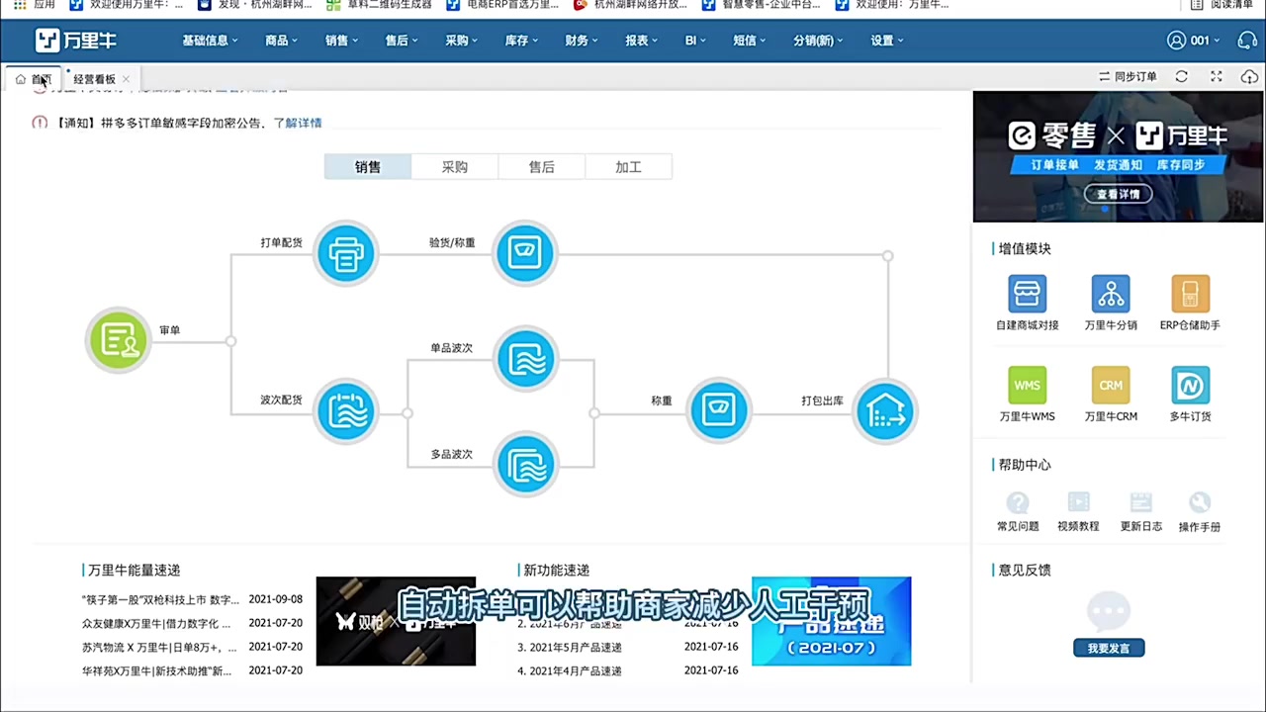Open the 基础信息 dropdown menu
1266x712 pixels.
[x=210, y=41]
